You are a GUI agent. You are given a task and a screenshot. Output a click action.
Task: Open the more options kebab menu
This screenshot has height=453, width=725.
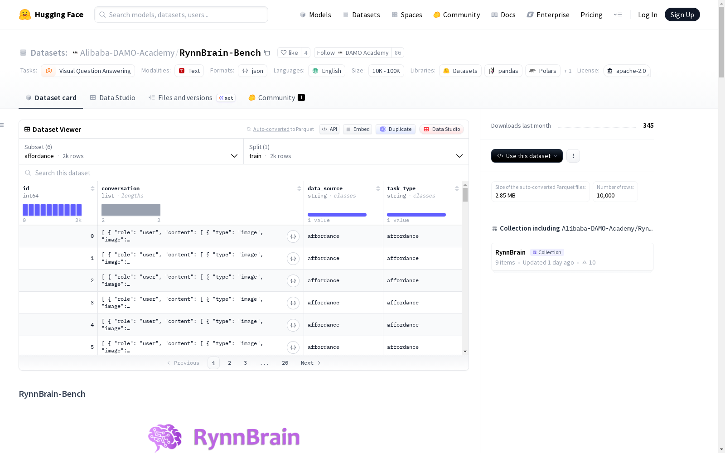tap(573, 156)
